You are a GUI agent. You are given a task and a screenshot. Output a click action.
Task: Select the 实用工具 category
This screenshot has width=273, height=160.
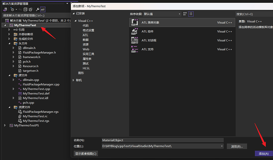click(88, 54)
